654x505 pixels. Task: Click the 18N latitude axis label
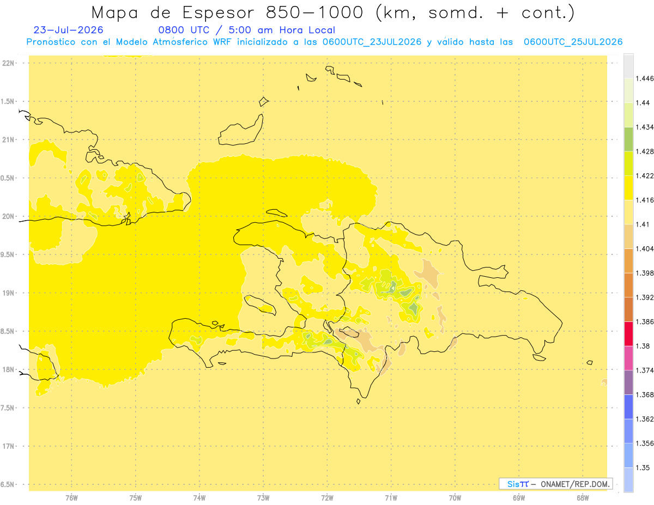(8, 369)
